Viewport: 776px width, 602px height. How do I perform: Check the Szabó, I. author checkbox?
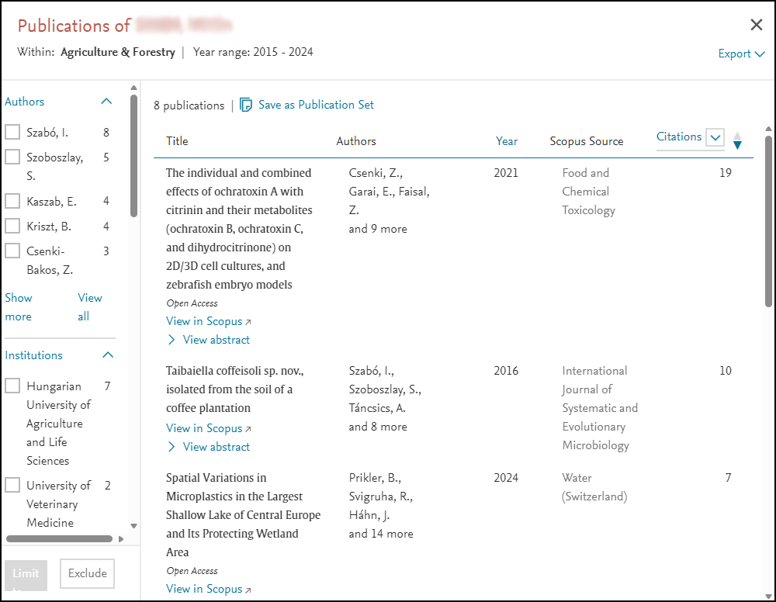click(x=12, y=132)
